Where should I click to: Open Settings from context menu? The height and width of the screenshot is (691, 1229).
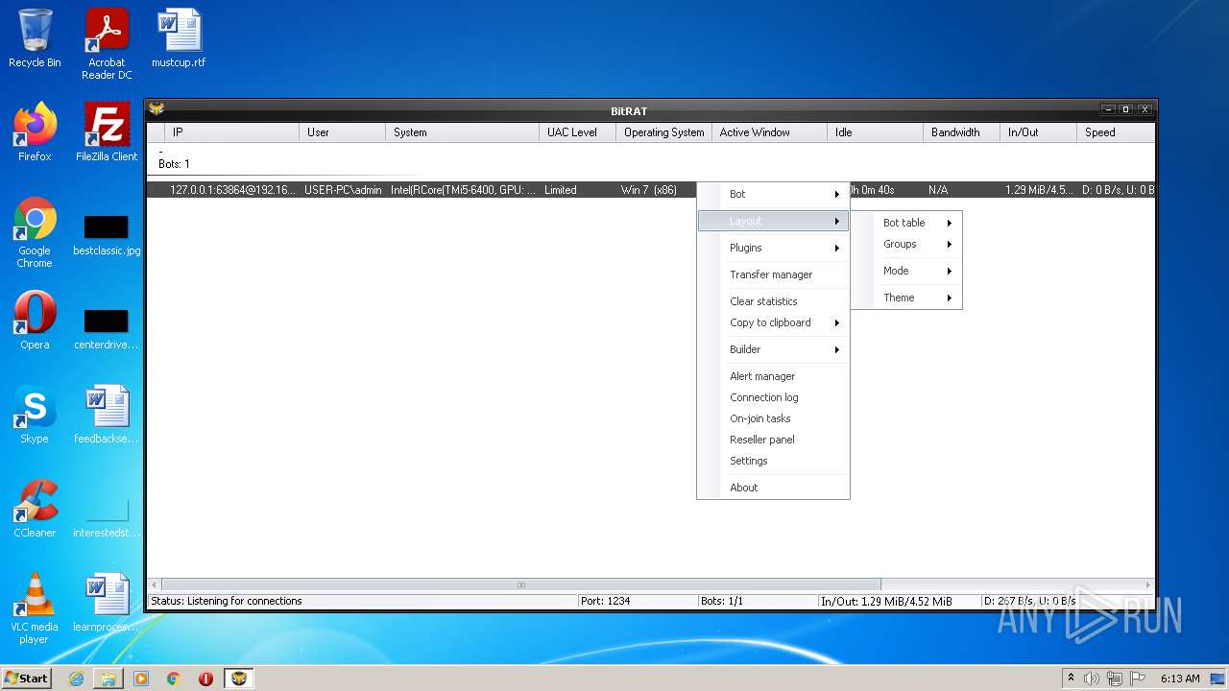pyautogui.click(x=774, y=461)
